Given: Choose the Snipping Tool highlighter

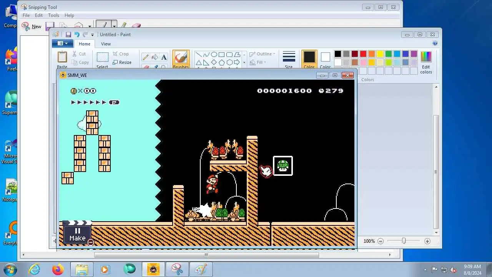Looking at the screenshot, I should (x=123, y=25).
